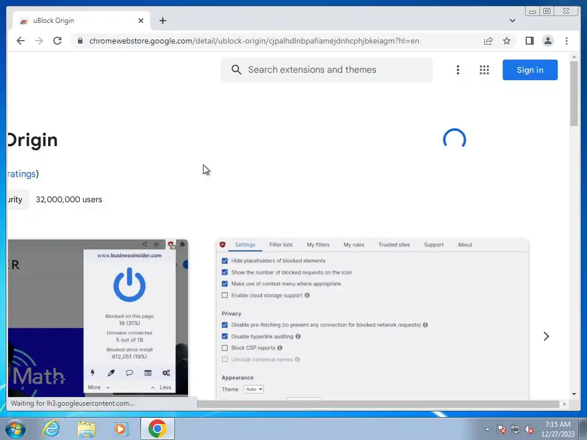Sign in to the web store
The width and height of the screenshot is (587, 440).
click(530, 70)
